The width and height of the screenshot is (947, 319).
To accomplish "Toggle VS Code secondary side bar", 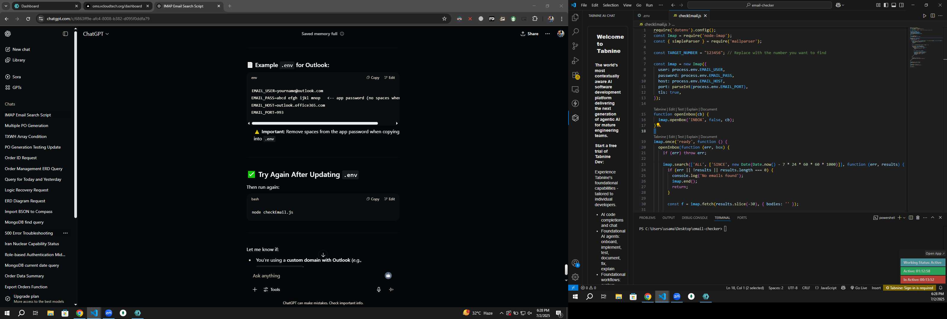I will [902, 6].
